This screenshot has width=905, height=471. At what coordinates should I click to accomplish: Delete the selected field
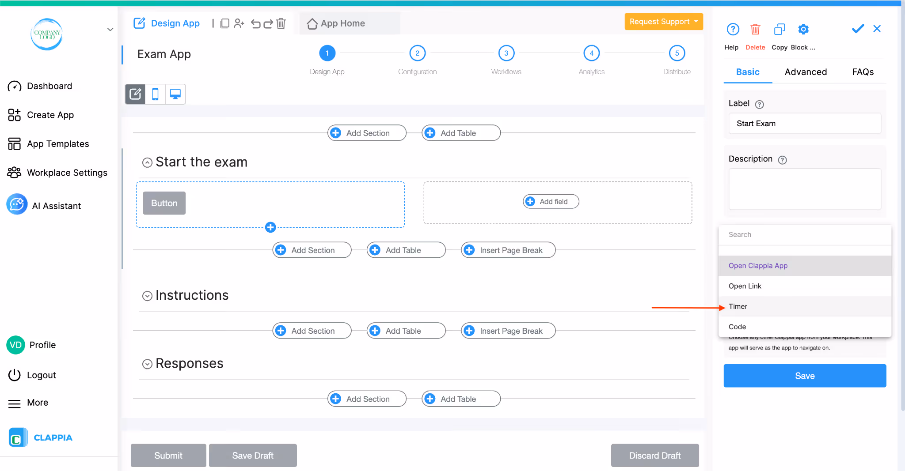(755, 30)
